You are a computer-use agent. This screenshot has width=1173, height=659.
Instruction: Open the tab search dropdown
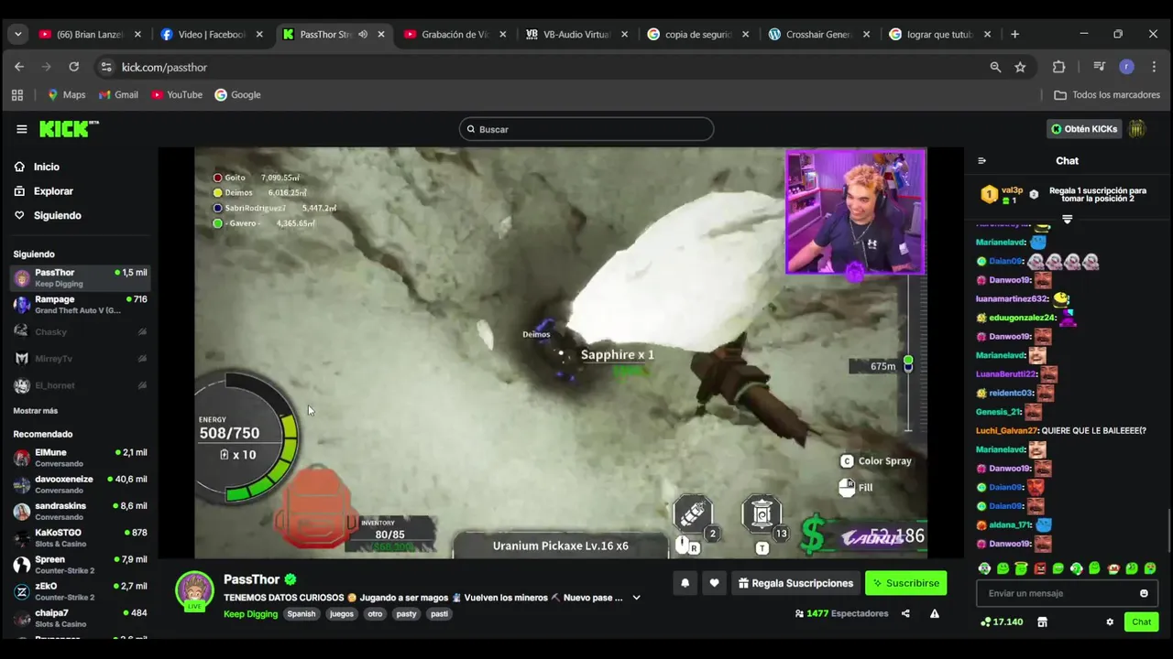point(17,34)
